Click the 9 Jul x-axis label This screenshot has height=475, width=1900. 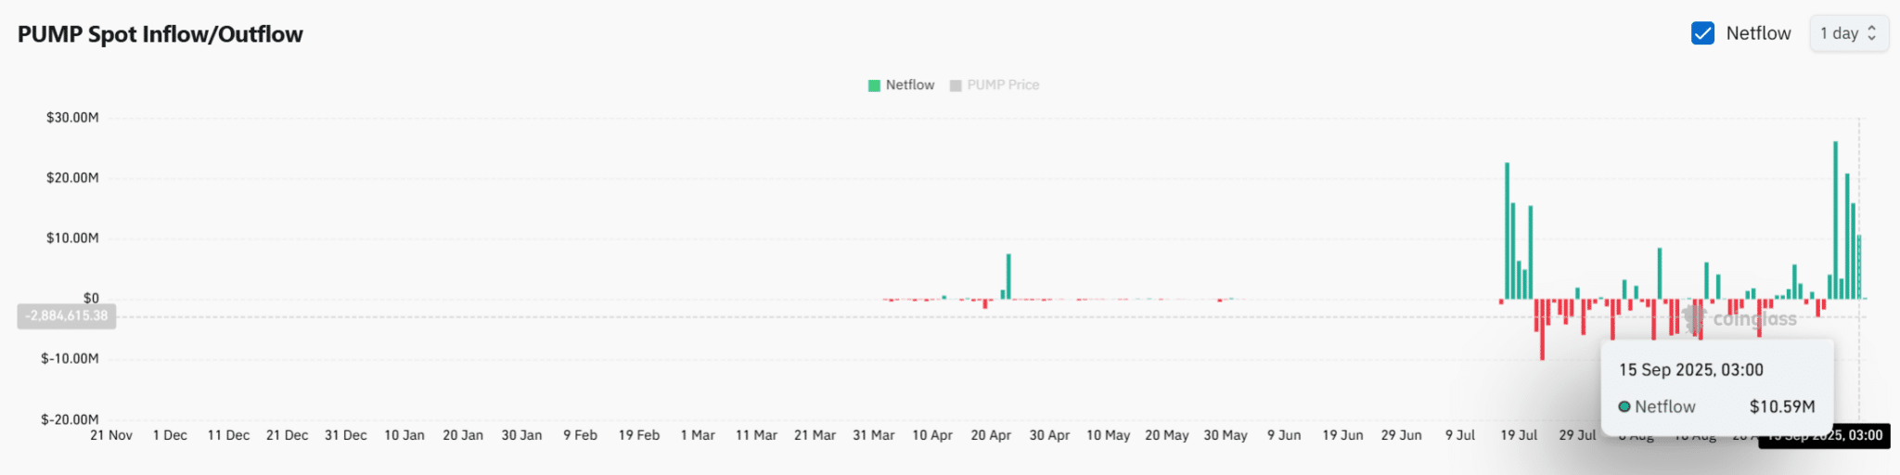click(1460, 435)
